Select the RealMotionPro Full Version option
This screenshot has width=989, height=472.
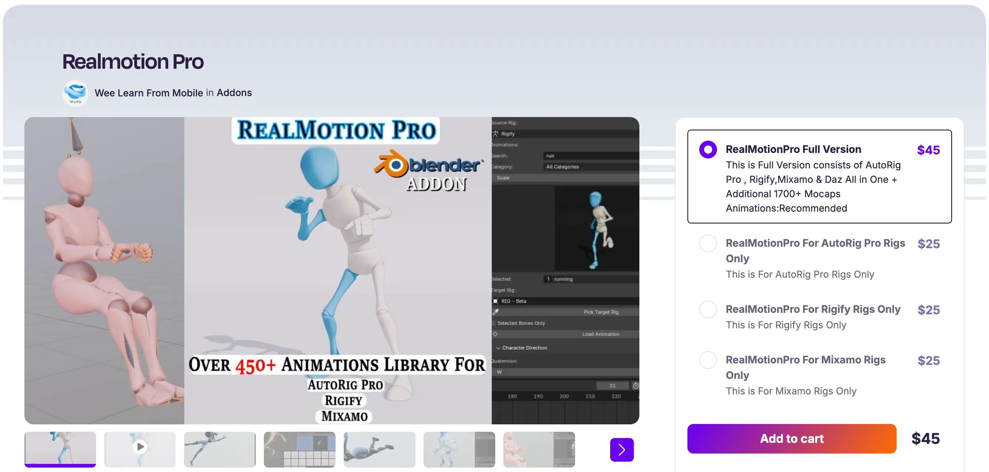(708, 150)
